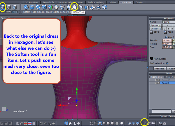Image resolution: width=175 pixels, height=126 pixels.
Task: Click the four-view layout icon
Action: [x=2, y=123]
